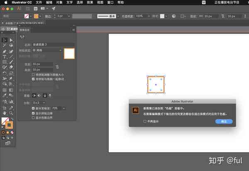The image size is (249, 171).
Task: Open the fill color dropdown in control bar
Action: click(31, 16)
